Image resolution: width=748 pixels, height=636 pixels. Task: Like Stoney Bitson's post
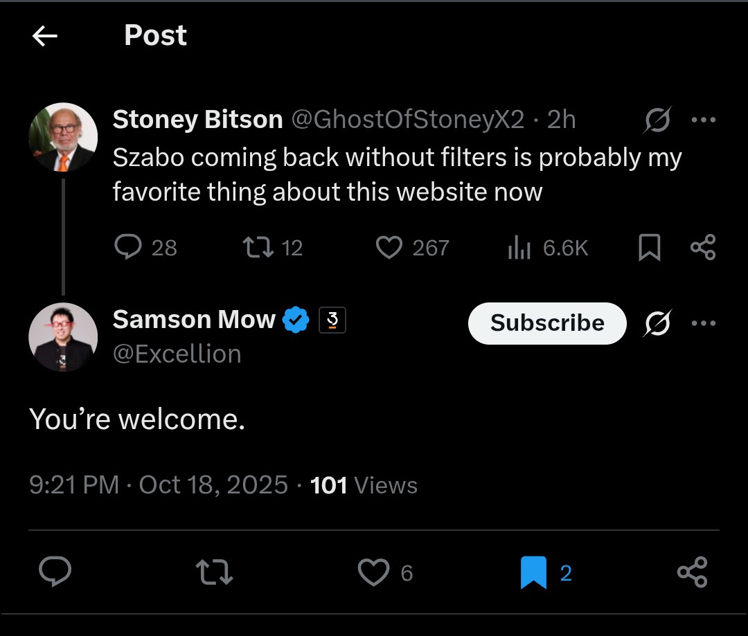(x=389, y=248)
